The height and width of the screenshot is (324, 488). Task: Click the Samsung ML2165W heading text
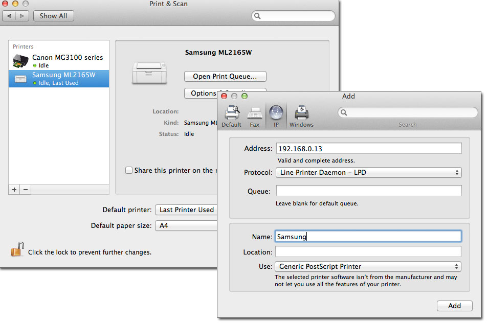point(218,52)
